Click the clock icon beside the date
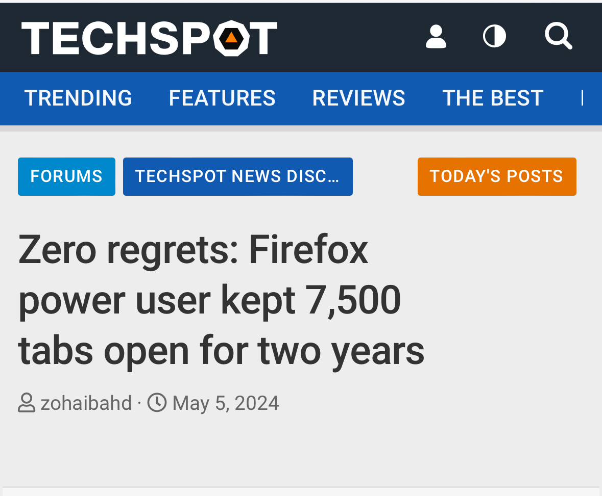The width and height of the screenshot is (602, 496). [x=157, y=403]
